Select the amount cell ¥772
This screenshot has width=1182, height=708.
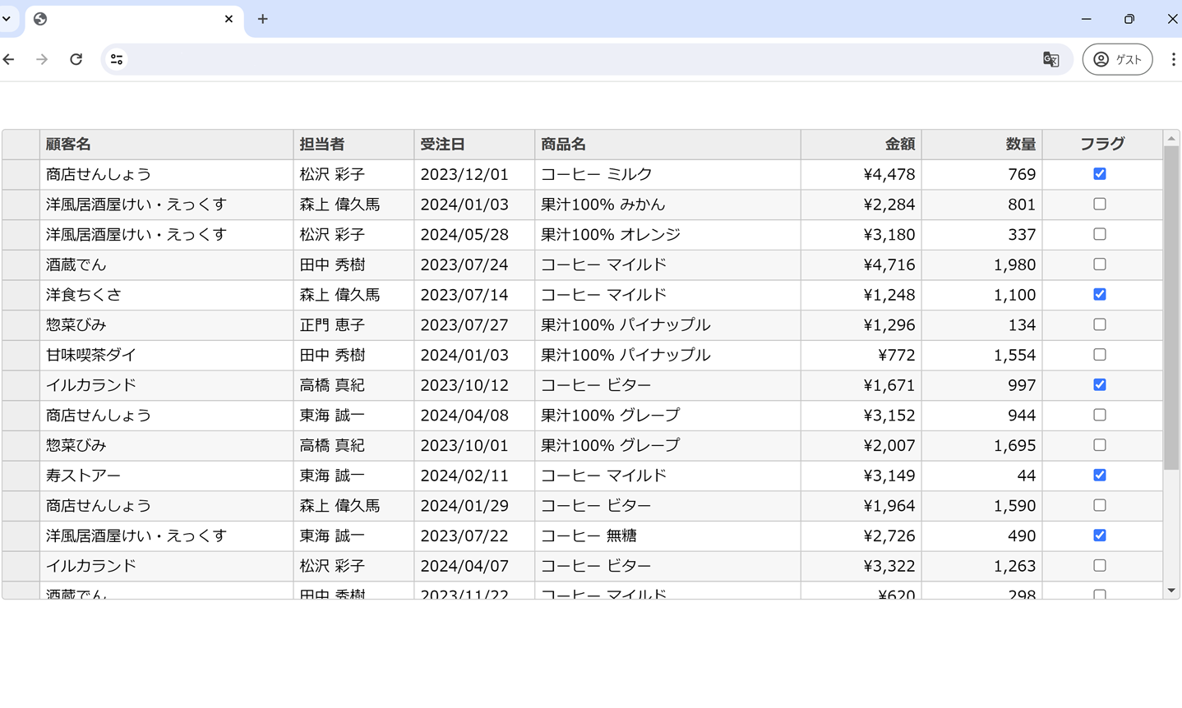861,355
